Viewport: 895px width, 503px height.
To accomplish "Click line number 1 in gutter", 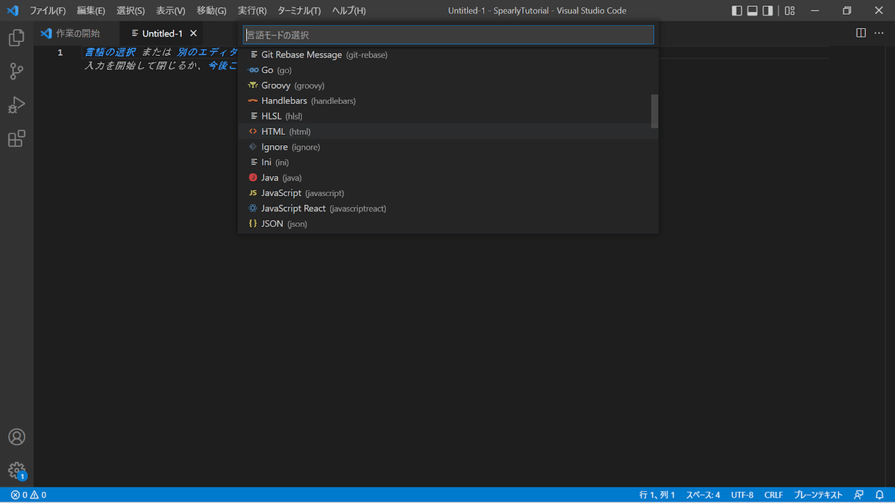I will [60, 53].
